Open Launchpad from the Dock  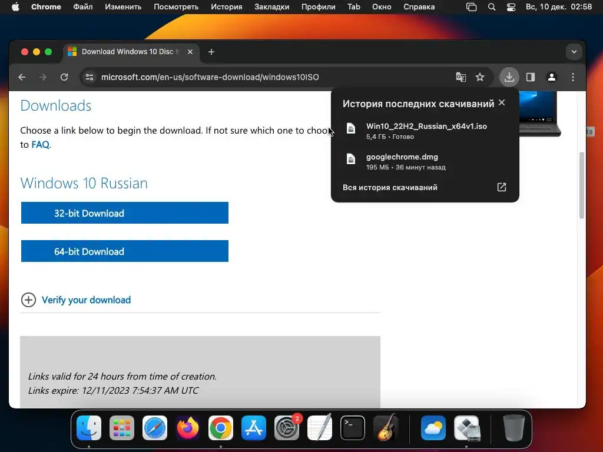122,428
